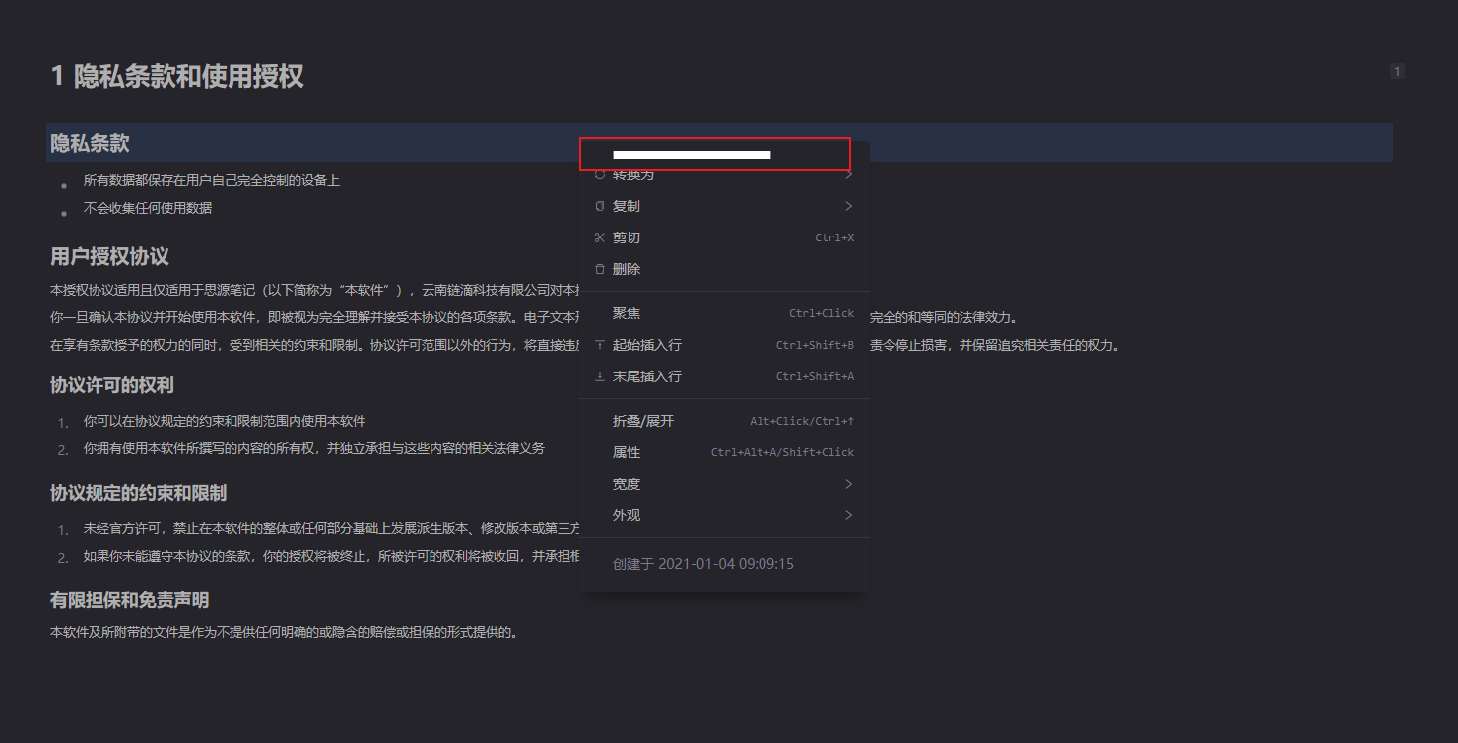Click the bullet 不会收集任何使用数据
This screenshot has width=1458, height=743.
coord(148,208)
